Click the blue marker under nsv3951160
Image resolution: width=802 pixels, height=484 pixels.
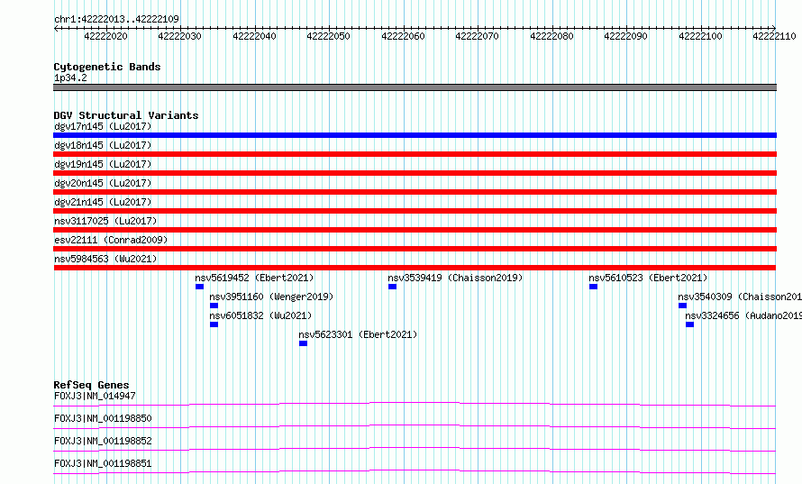coord(214,306)
